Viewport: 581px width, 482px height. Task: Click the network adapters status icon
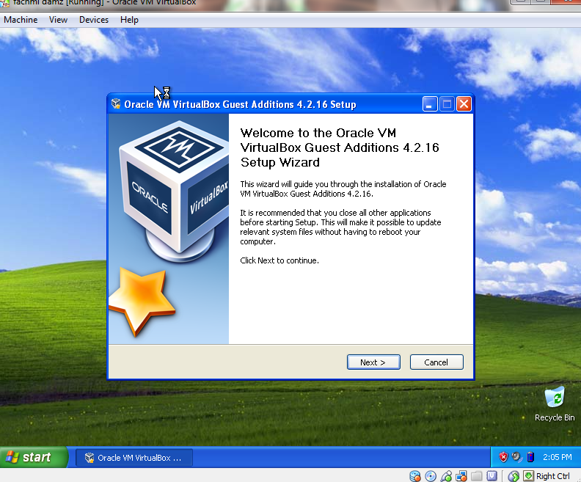click(x=461, y=476)
